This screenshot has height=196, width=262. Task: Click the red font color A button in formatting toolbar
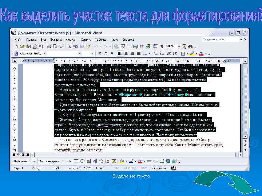(x=201, y=53)
